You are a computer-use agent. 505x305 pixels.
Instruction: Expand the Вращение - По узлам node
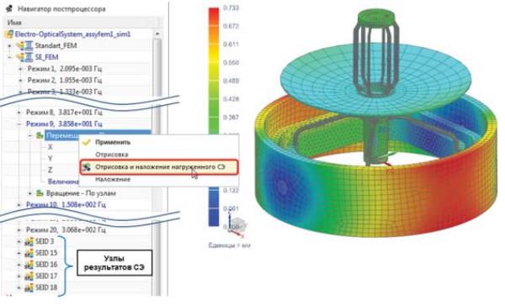click(x=30, y=193)
